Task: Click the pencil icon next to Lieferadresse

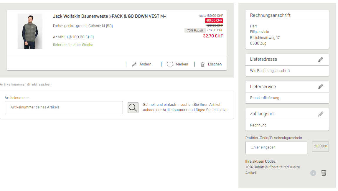Action: [x=321, y=60]
